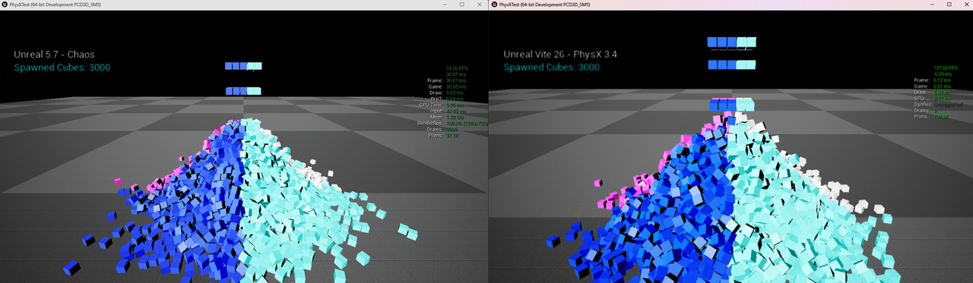Image resolution: width=973 pixels, height=283 pixels.
Task: Click the RenderRes stat in the left window
Action: coord(452,124)
